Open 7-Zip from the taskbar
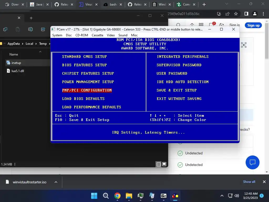 (x=163, y=196)
